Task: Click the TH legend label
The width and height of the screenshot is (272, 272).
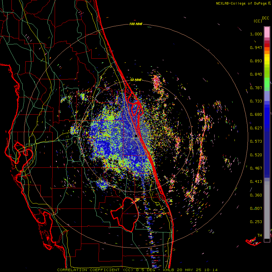Action: point(260,235)
